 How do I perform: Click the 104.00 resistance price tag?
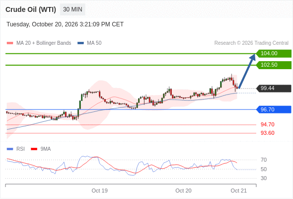point(274,54)
